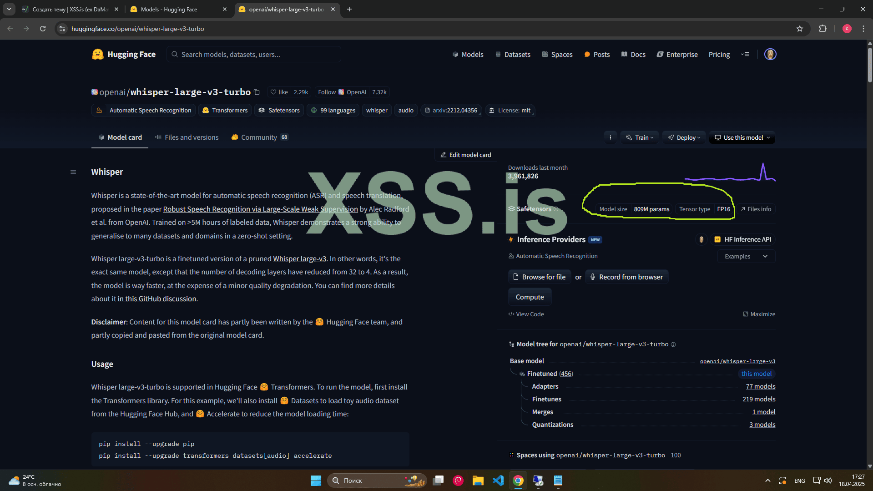This screenshot has width=873, height=491.
Task: Open the volume control in system tray
Action: 828,481
